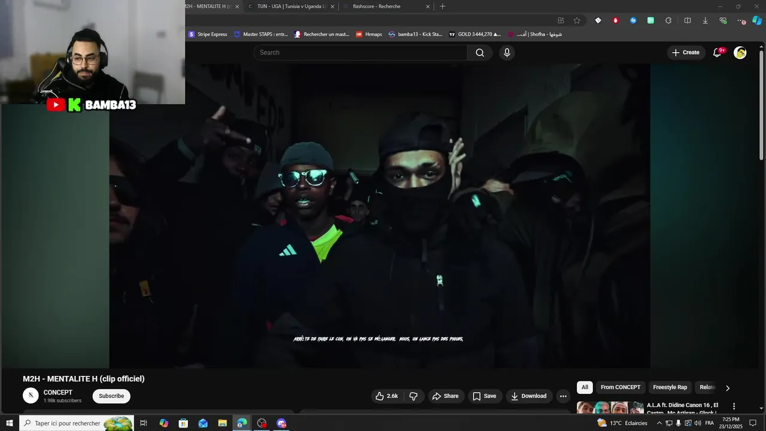
Task: Focus the YouTube Search field
Action: 361,53
